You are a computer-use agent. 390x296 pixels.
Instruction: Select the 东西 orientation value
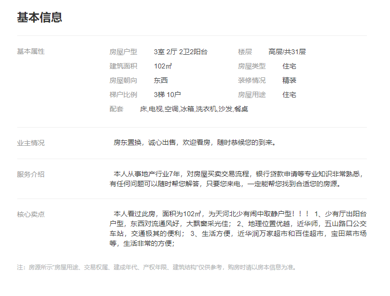pyautogui.click(x=161, y=80)
